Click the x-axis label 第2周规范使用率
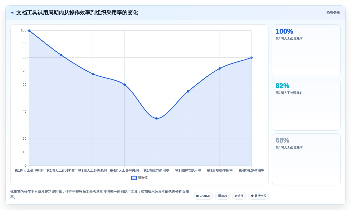Image resolution: width=351 pixels, height=210 pixels. tap(188, 171)
